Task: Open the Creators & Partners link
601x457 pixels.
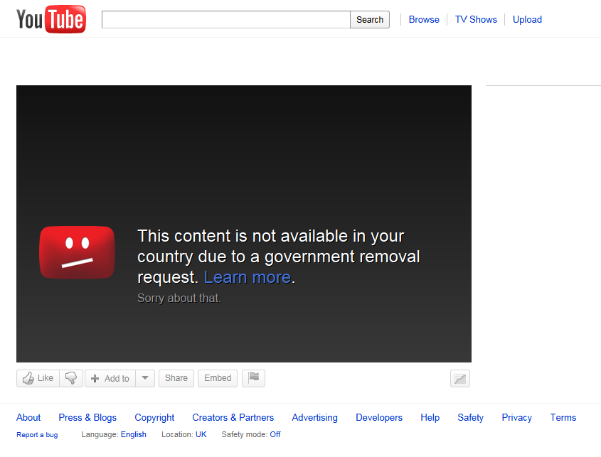Action: pyautogui.click(x=233, y=417)
